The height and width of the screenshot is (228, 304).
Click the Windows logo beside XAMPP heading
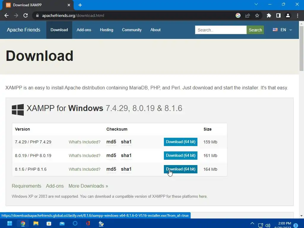click(18, 110)
